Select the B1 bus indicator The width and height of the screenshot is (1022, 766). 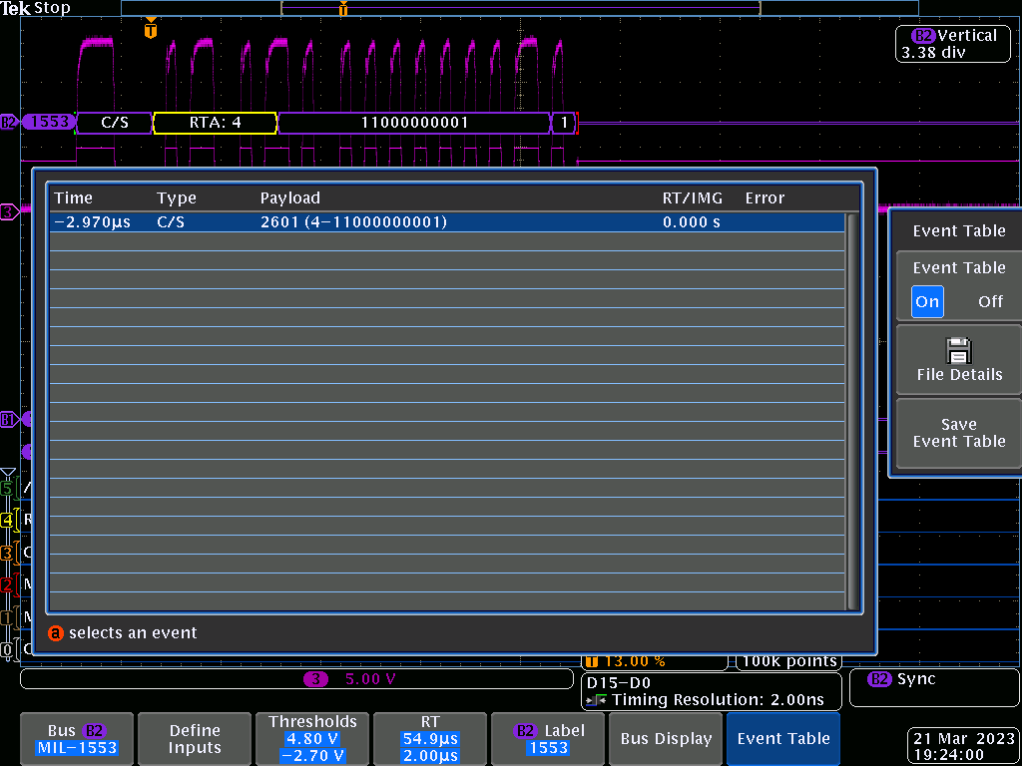[8, 419]
